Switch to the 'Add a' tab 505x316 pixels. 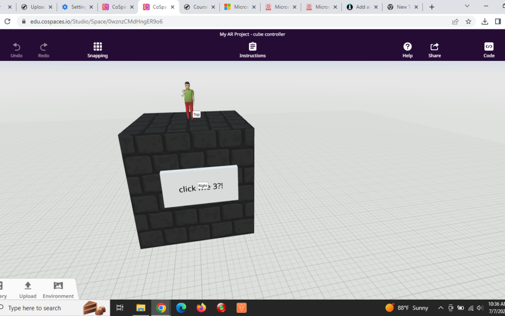click(361, 7)
